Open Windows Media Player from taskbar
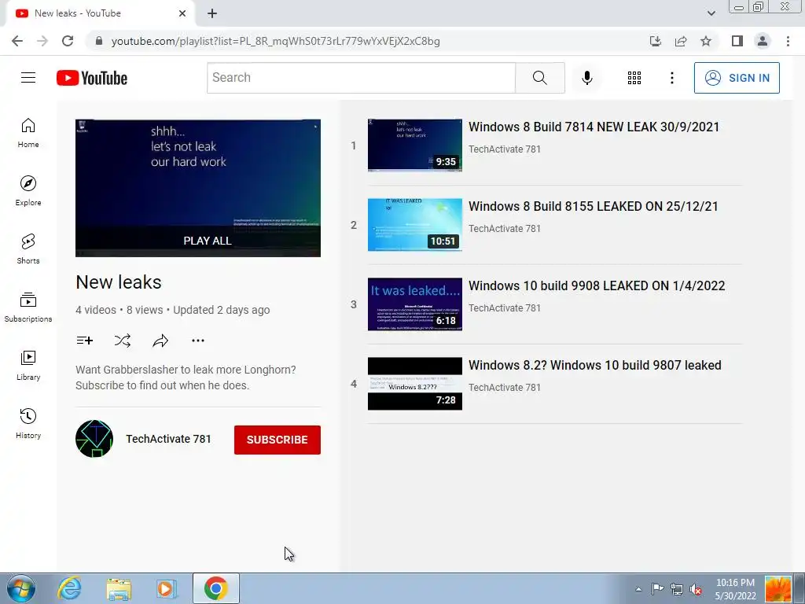 (167, 588)
